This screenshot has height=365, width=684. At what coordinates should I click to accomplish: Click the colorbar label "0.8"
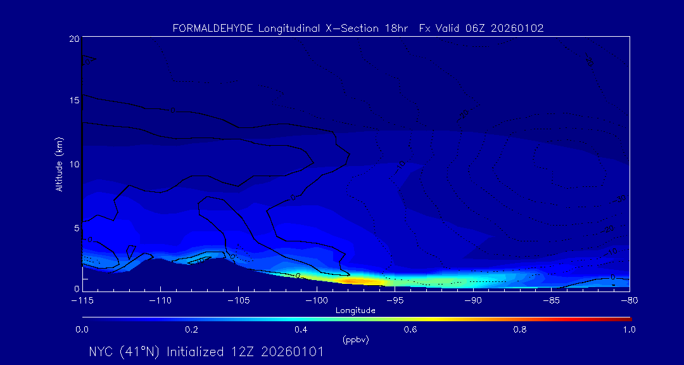coord(520,330)
